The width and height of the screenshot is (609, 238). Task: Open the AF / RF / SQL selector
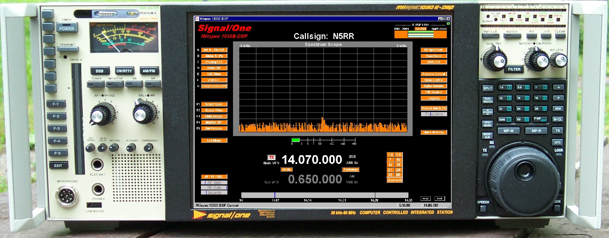click(214, 176)
